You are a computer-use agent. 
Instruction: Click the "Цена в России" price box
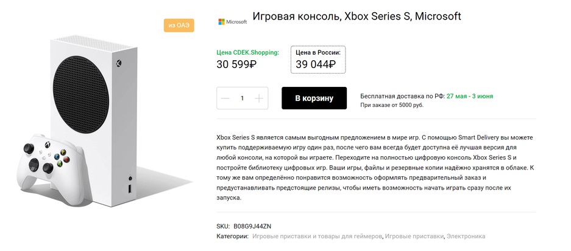[x=318, y=59]
